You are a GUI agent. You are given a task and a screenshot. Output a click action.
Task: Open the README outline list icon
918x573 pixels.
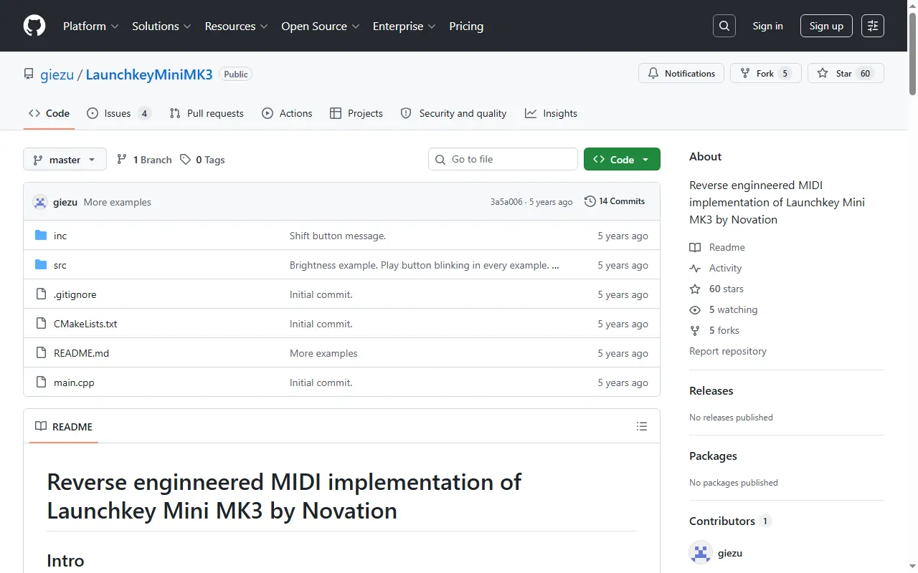(x=642, y=427)
